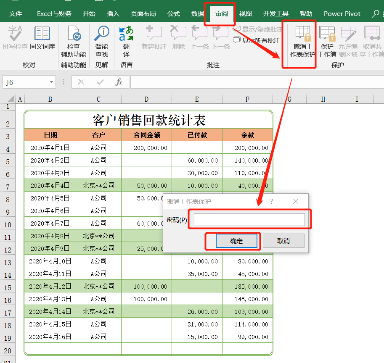Click the 35,000.00 cell in row 14
This screenshot has height=363, width=384.
197,274
